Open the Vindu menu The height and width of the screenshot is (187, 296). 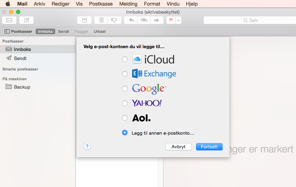(x=173, y=4)
